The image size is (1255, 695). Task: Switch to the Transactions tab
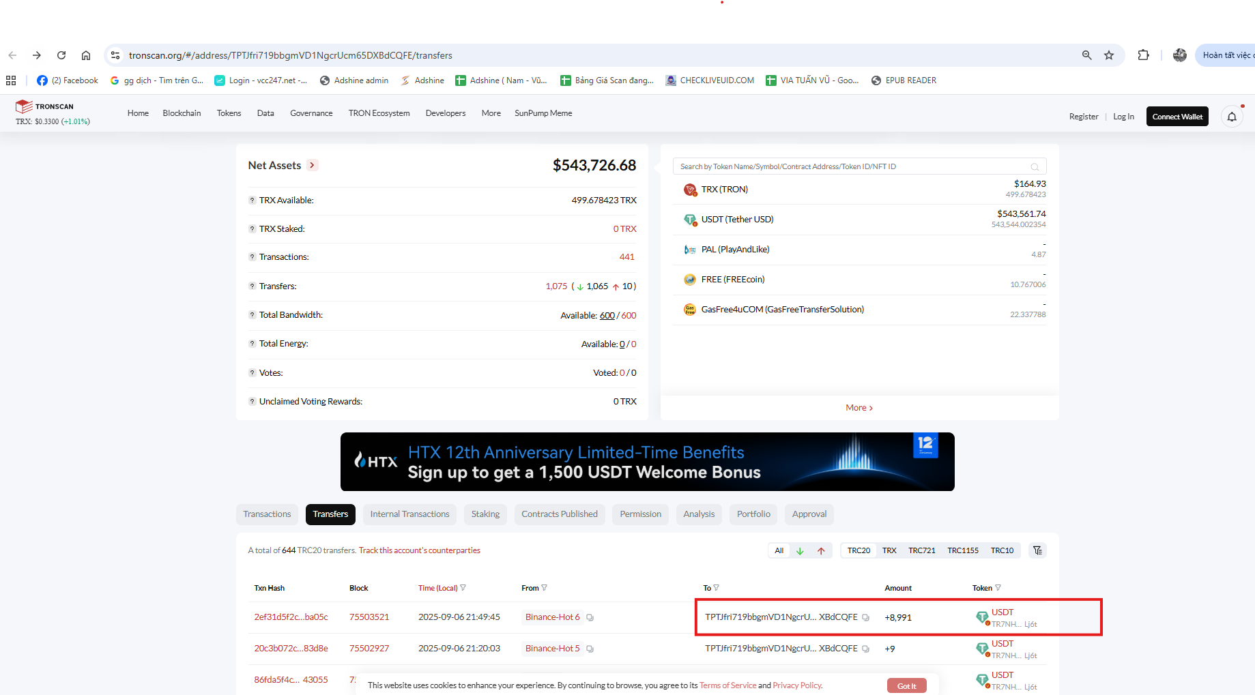pyautogui.click(x=267, y=514)
